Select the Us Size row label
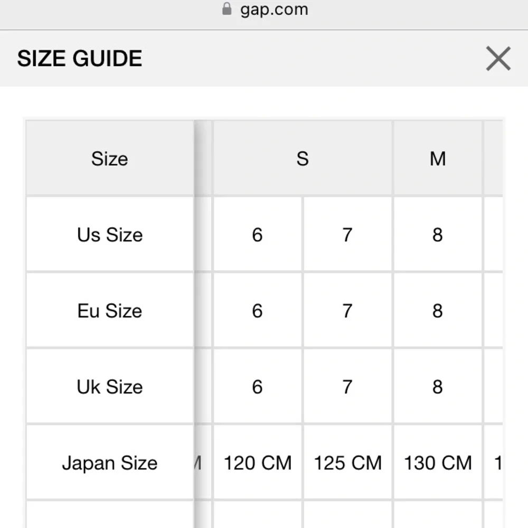The image size is (528, 528). point(110,234)
